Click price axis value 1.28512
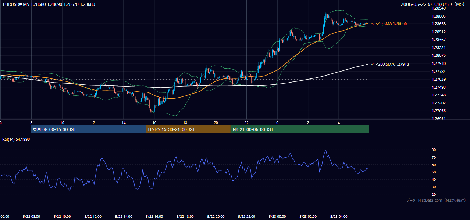470x220 pixels. pyautogui.click(x=438, y=32)
